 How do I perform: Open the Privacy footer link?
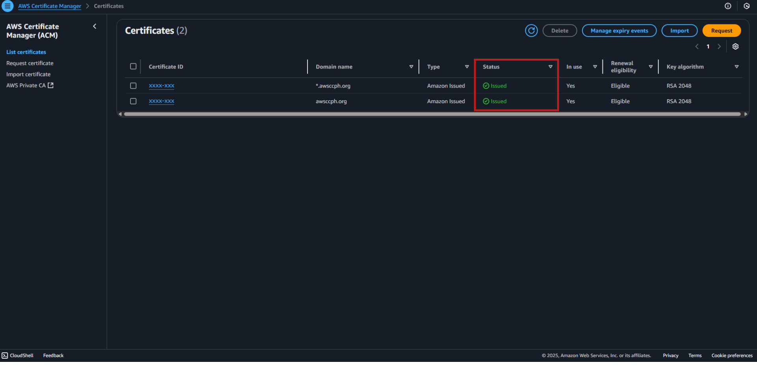[671, 356]
